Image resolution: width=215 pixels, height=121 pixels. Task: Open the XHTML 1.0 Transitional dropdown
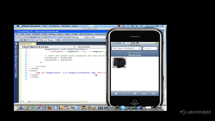45,40
